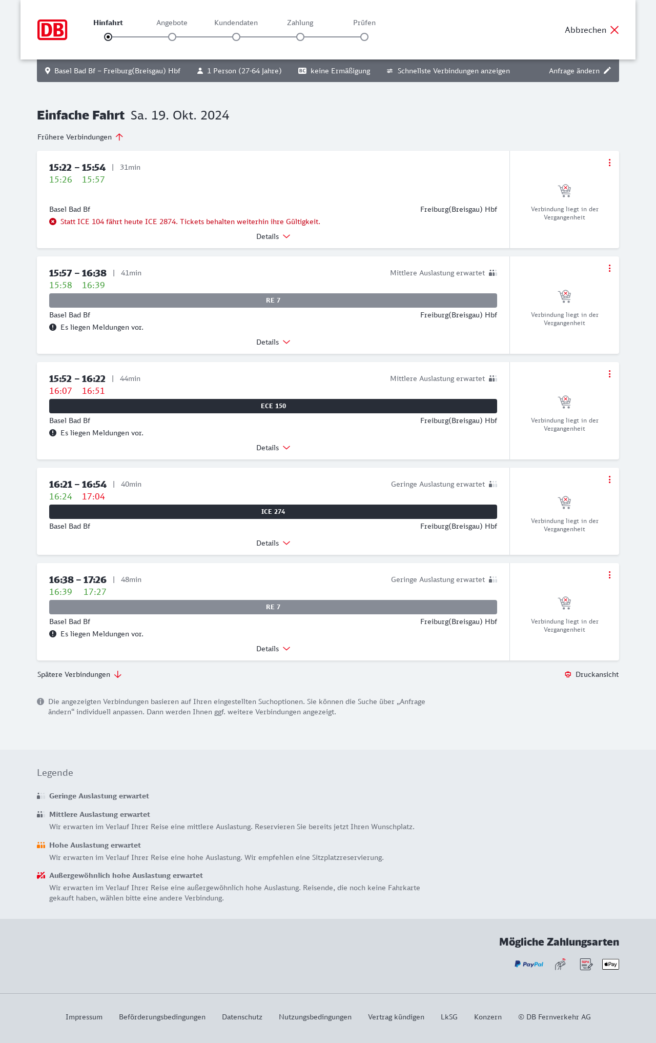The width and height of the screenshot is (656, 1043).
Task: Open the three-dot menu for the ICE 274 connection
Action: pos(609,479)
